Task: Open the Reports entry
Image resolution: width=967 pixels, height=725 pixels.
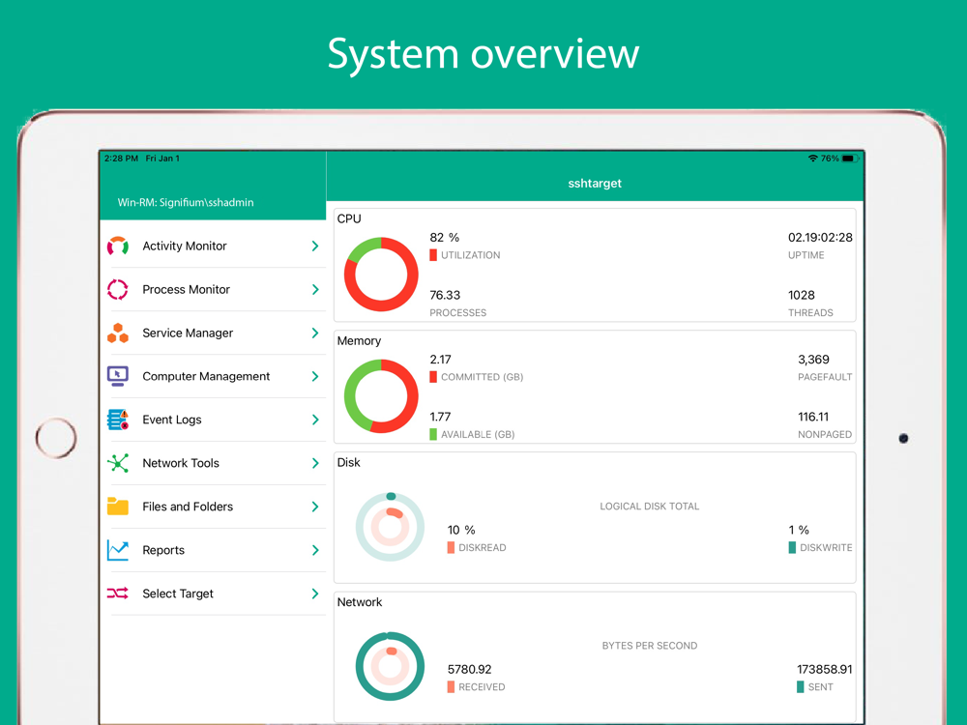Action: pos(213,550)
